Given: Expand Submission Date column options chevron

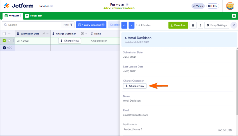Looking at the screenshot, I should [47, 34].
